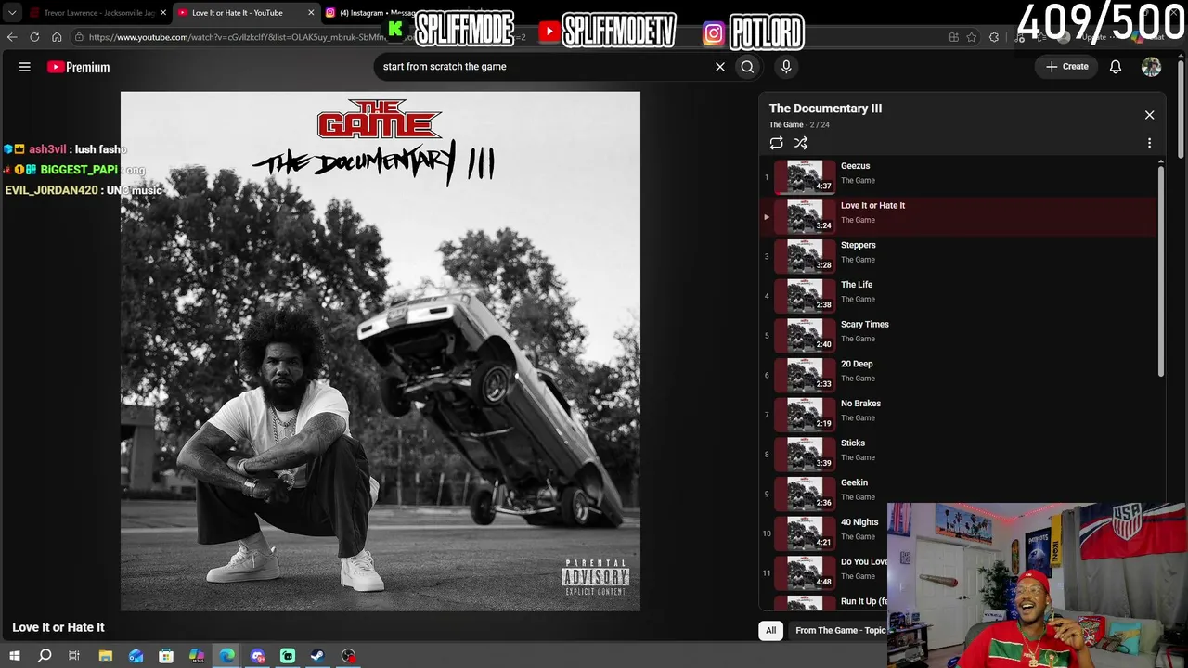
Task: Click the Steppers video thumbnail
Action: [x=805, y=255]
